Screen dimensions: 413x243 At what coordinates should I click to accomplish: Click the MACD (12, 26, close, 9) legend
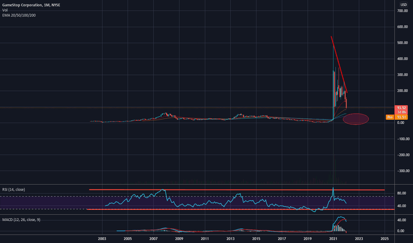pos(21,220)
